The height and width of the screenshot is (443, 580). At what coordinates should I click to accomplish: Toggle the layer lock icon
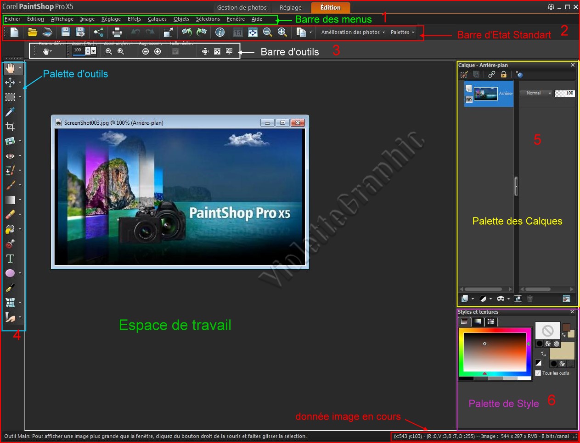tap(504, 74)
